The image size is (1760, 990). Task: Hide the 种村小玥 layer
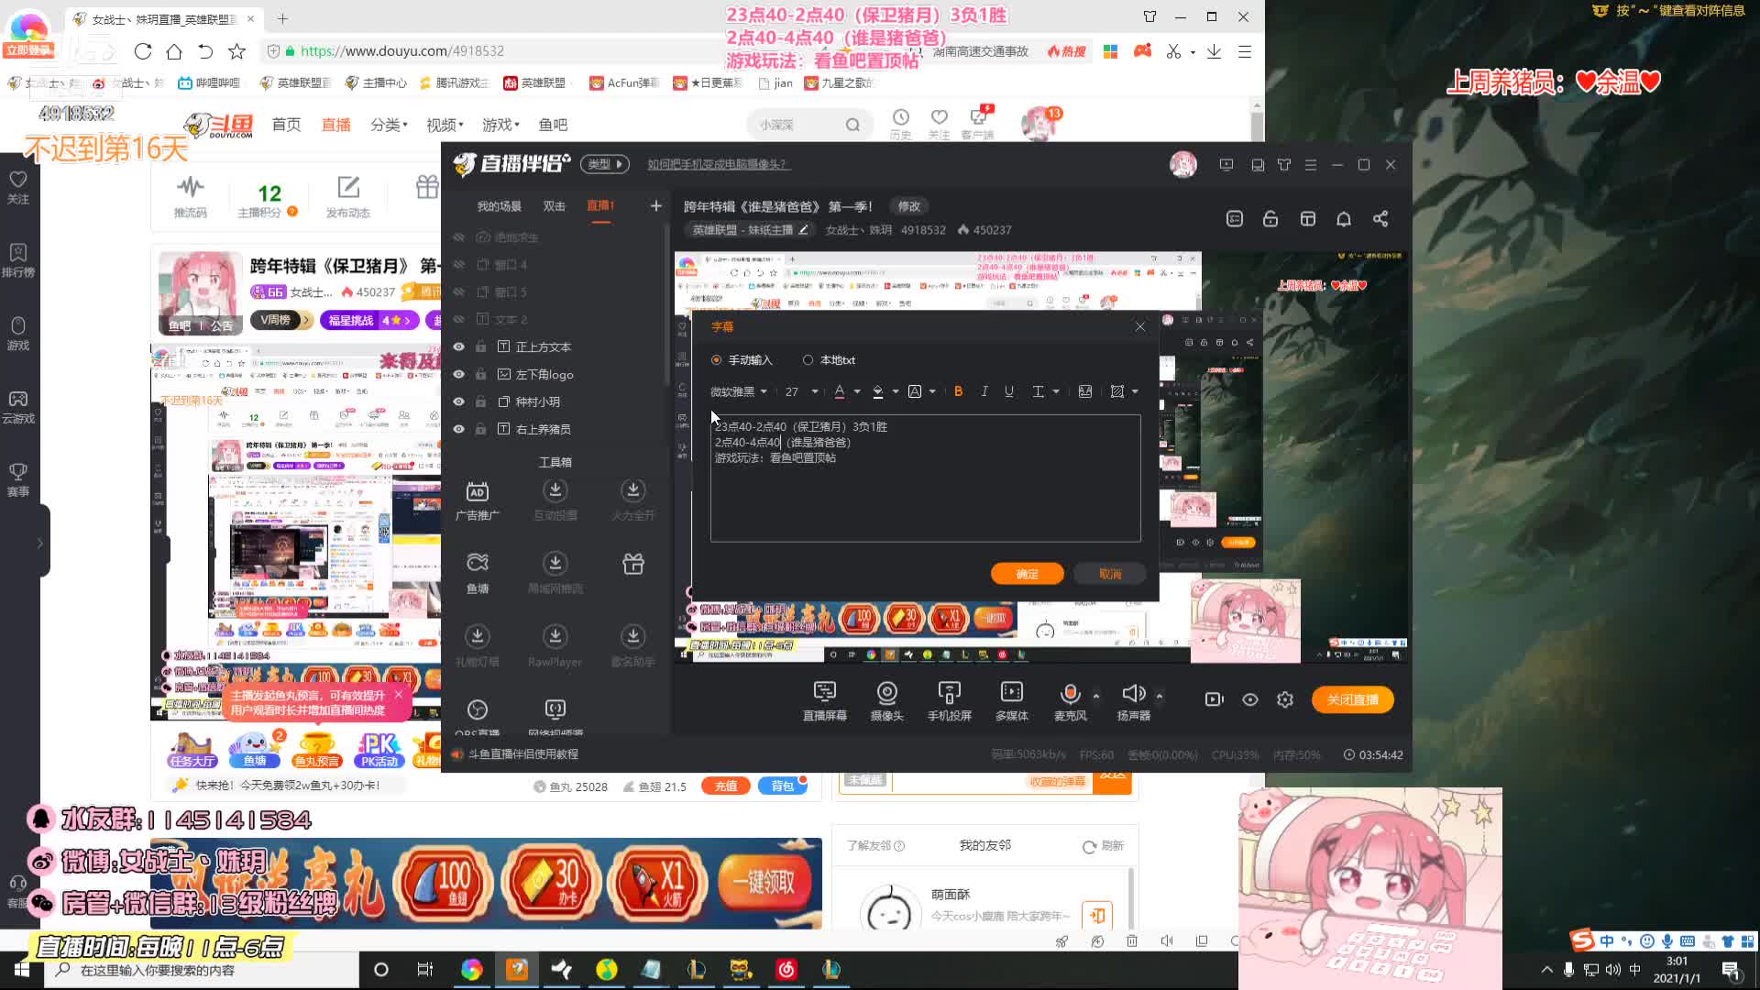[458, 401]
